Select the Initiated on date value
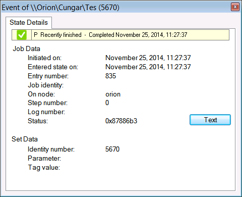The width and height of the screenshot is (242, 197). pyautogui.click(x=148, y=58)
